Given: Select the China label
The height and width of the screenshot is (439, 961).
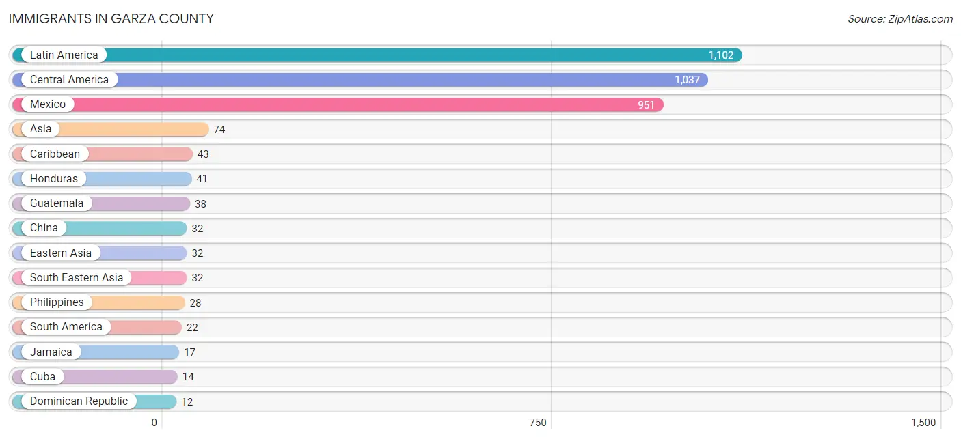Looking at the screenshot, I should tap(44, 227).
